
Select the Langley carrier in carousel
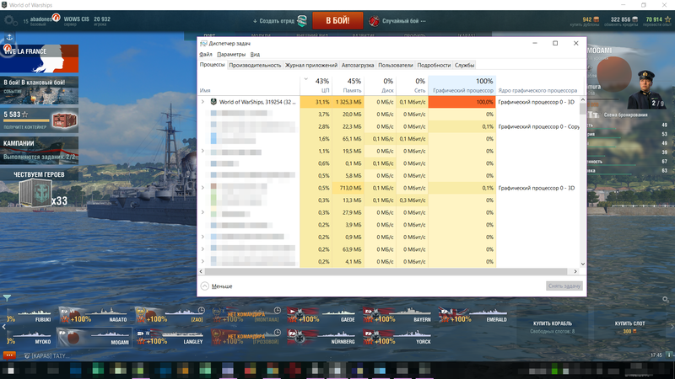(170, 338)
